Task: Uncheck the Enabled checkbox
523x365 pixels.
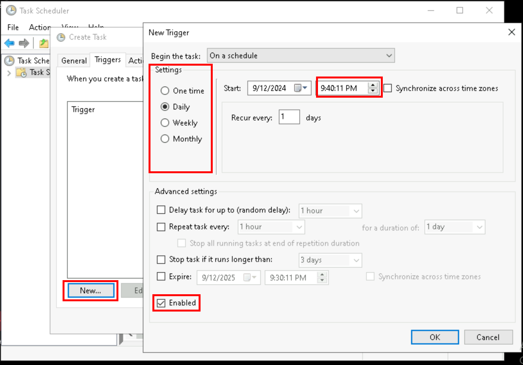Action: 161,303
